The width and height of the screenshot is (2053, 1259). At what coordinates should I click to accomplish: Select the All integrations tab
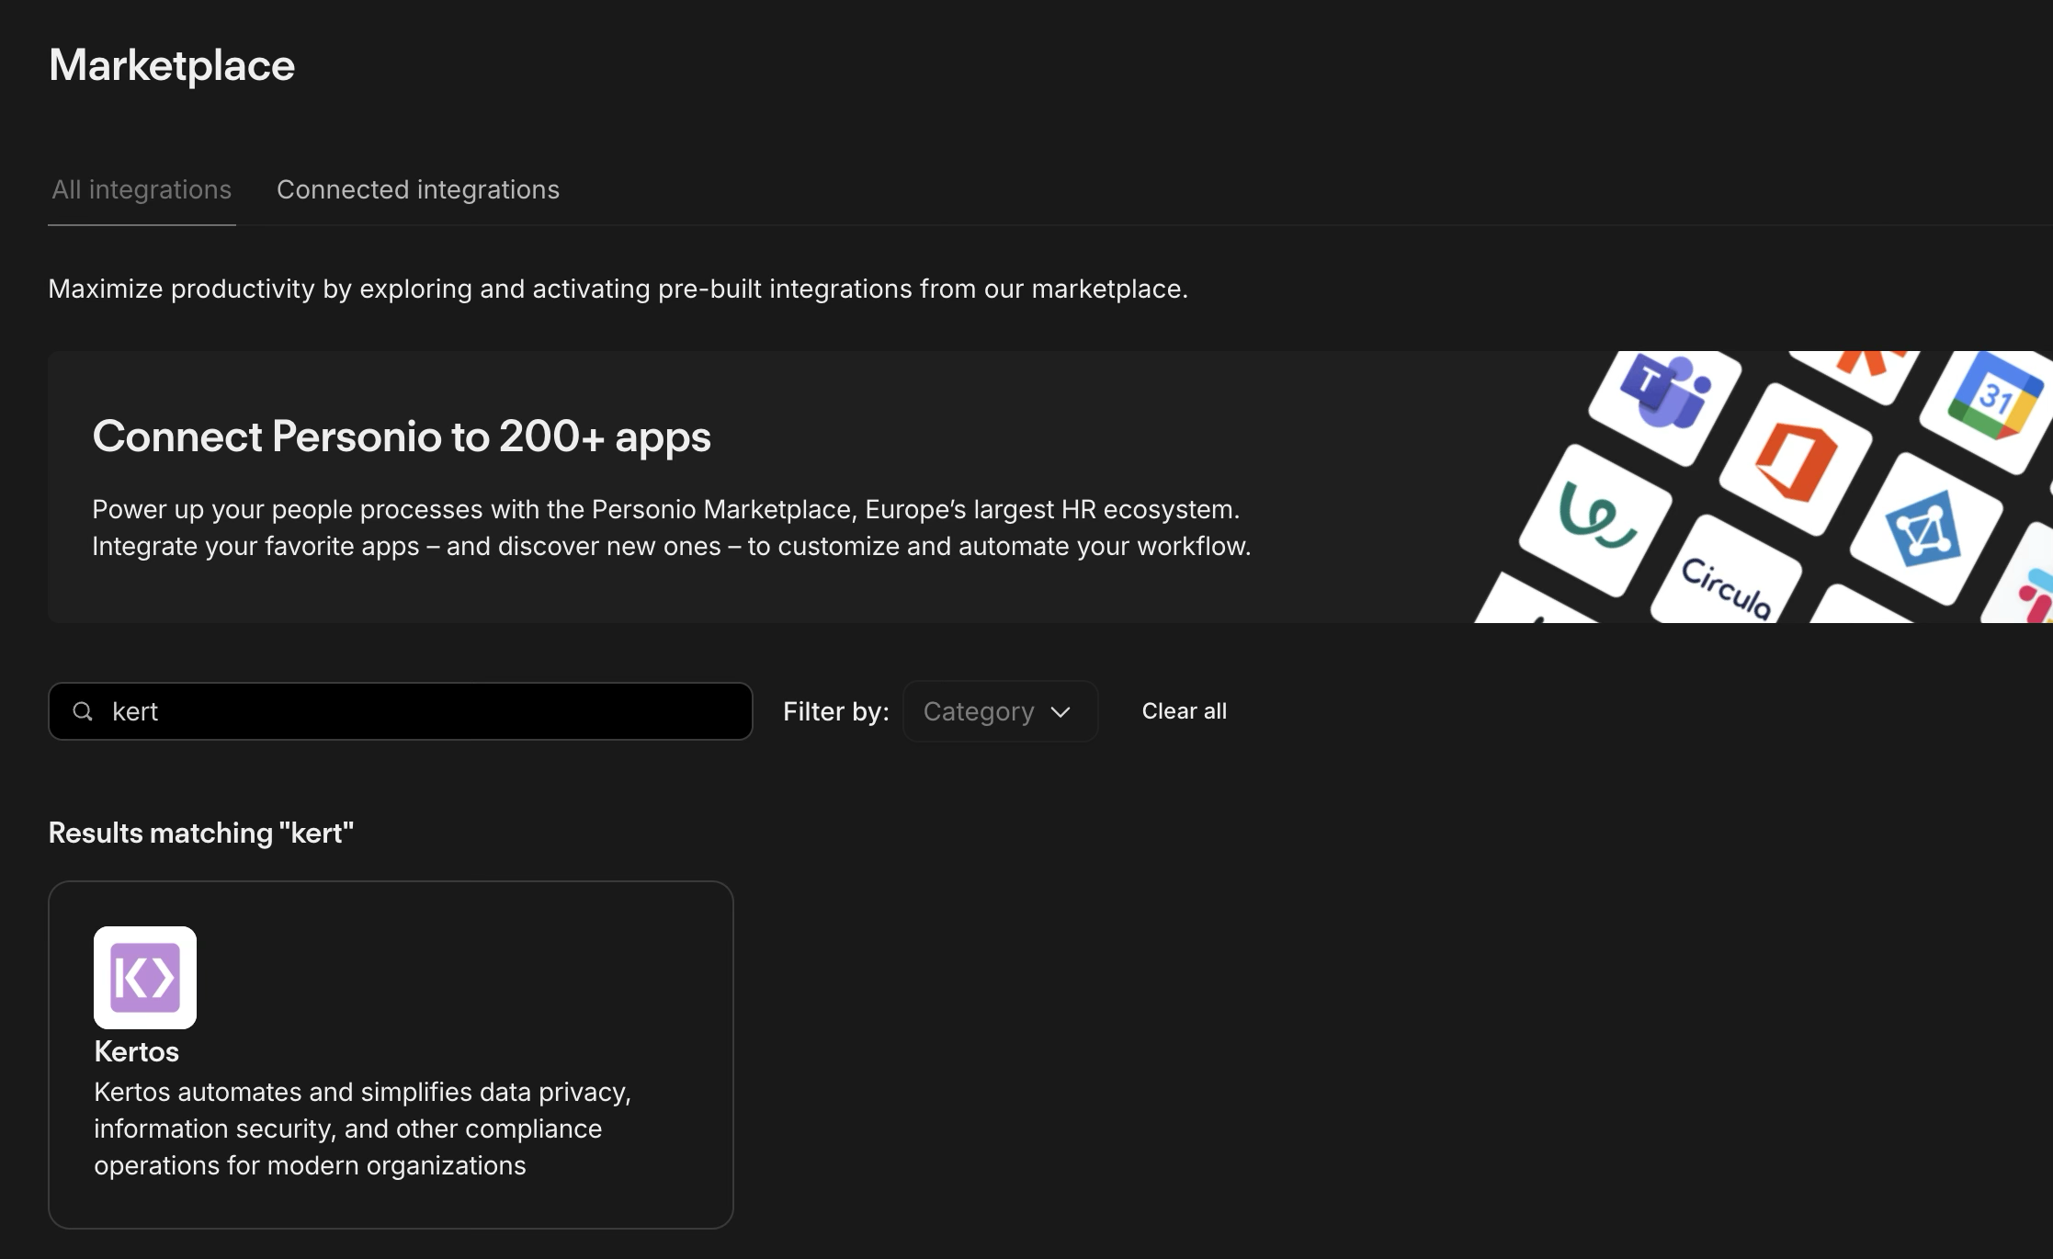pyautogui.click(x=142, y=189)
